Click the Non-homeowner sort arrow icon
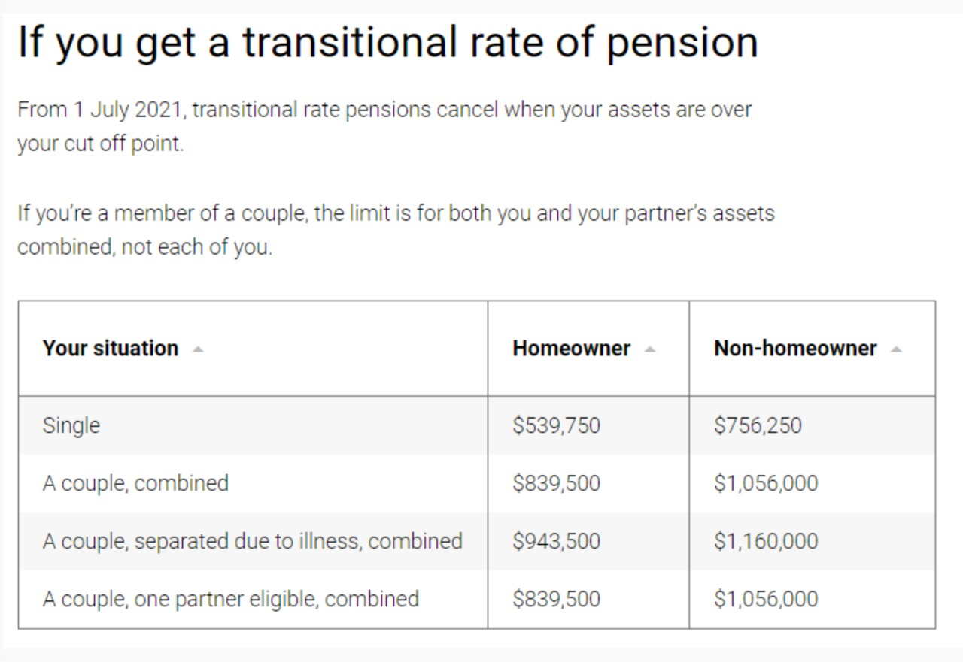 tap(895, 349)
